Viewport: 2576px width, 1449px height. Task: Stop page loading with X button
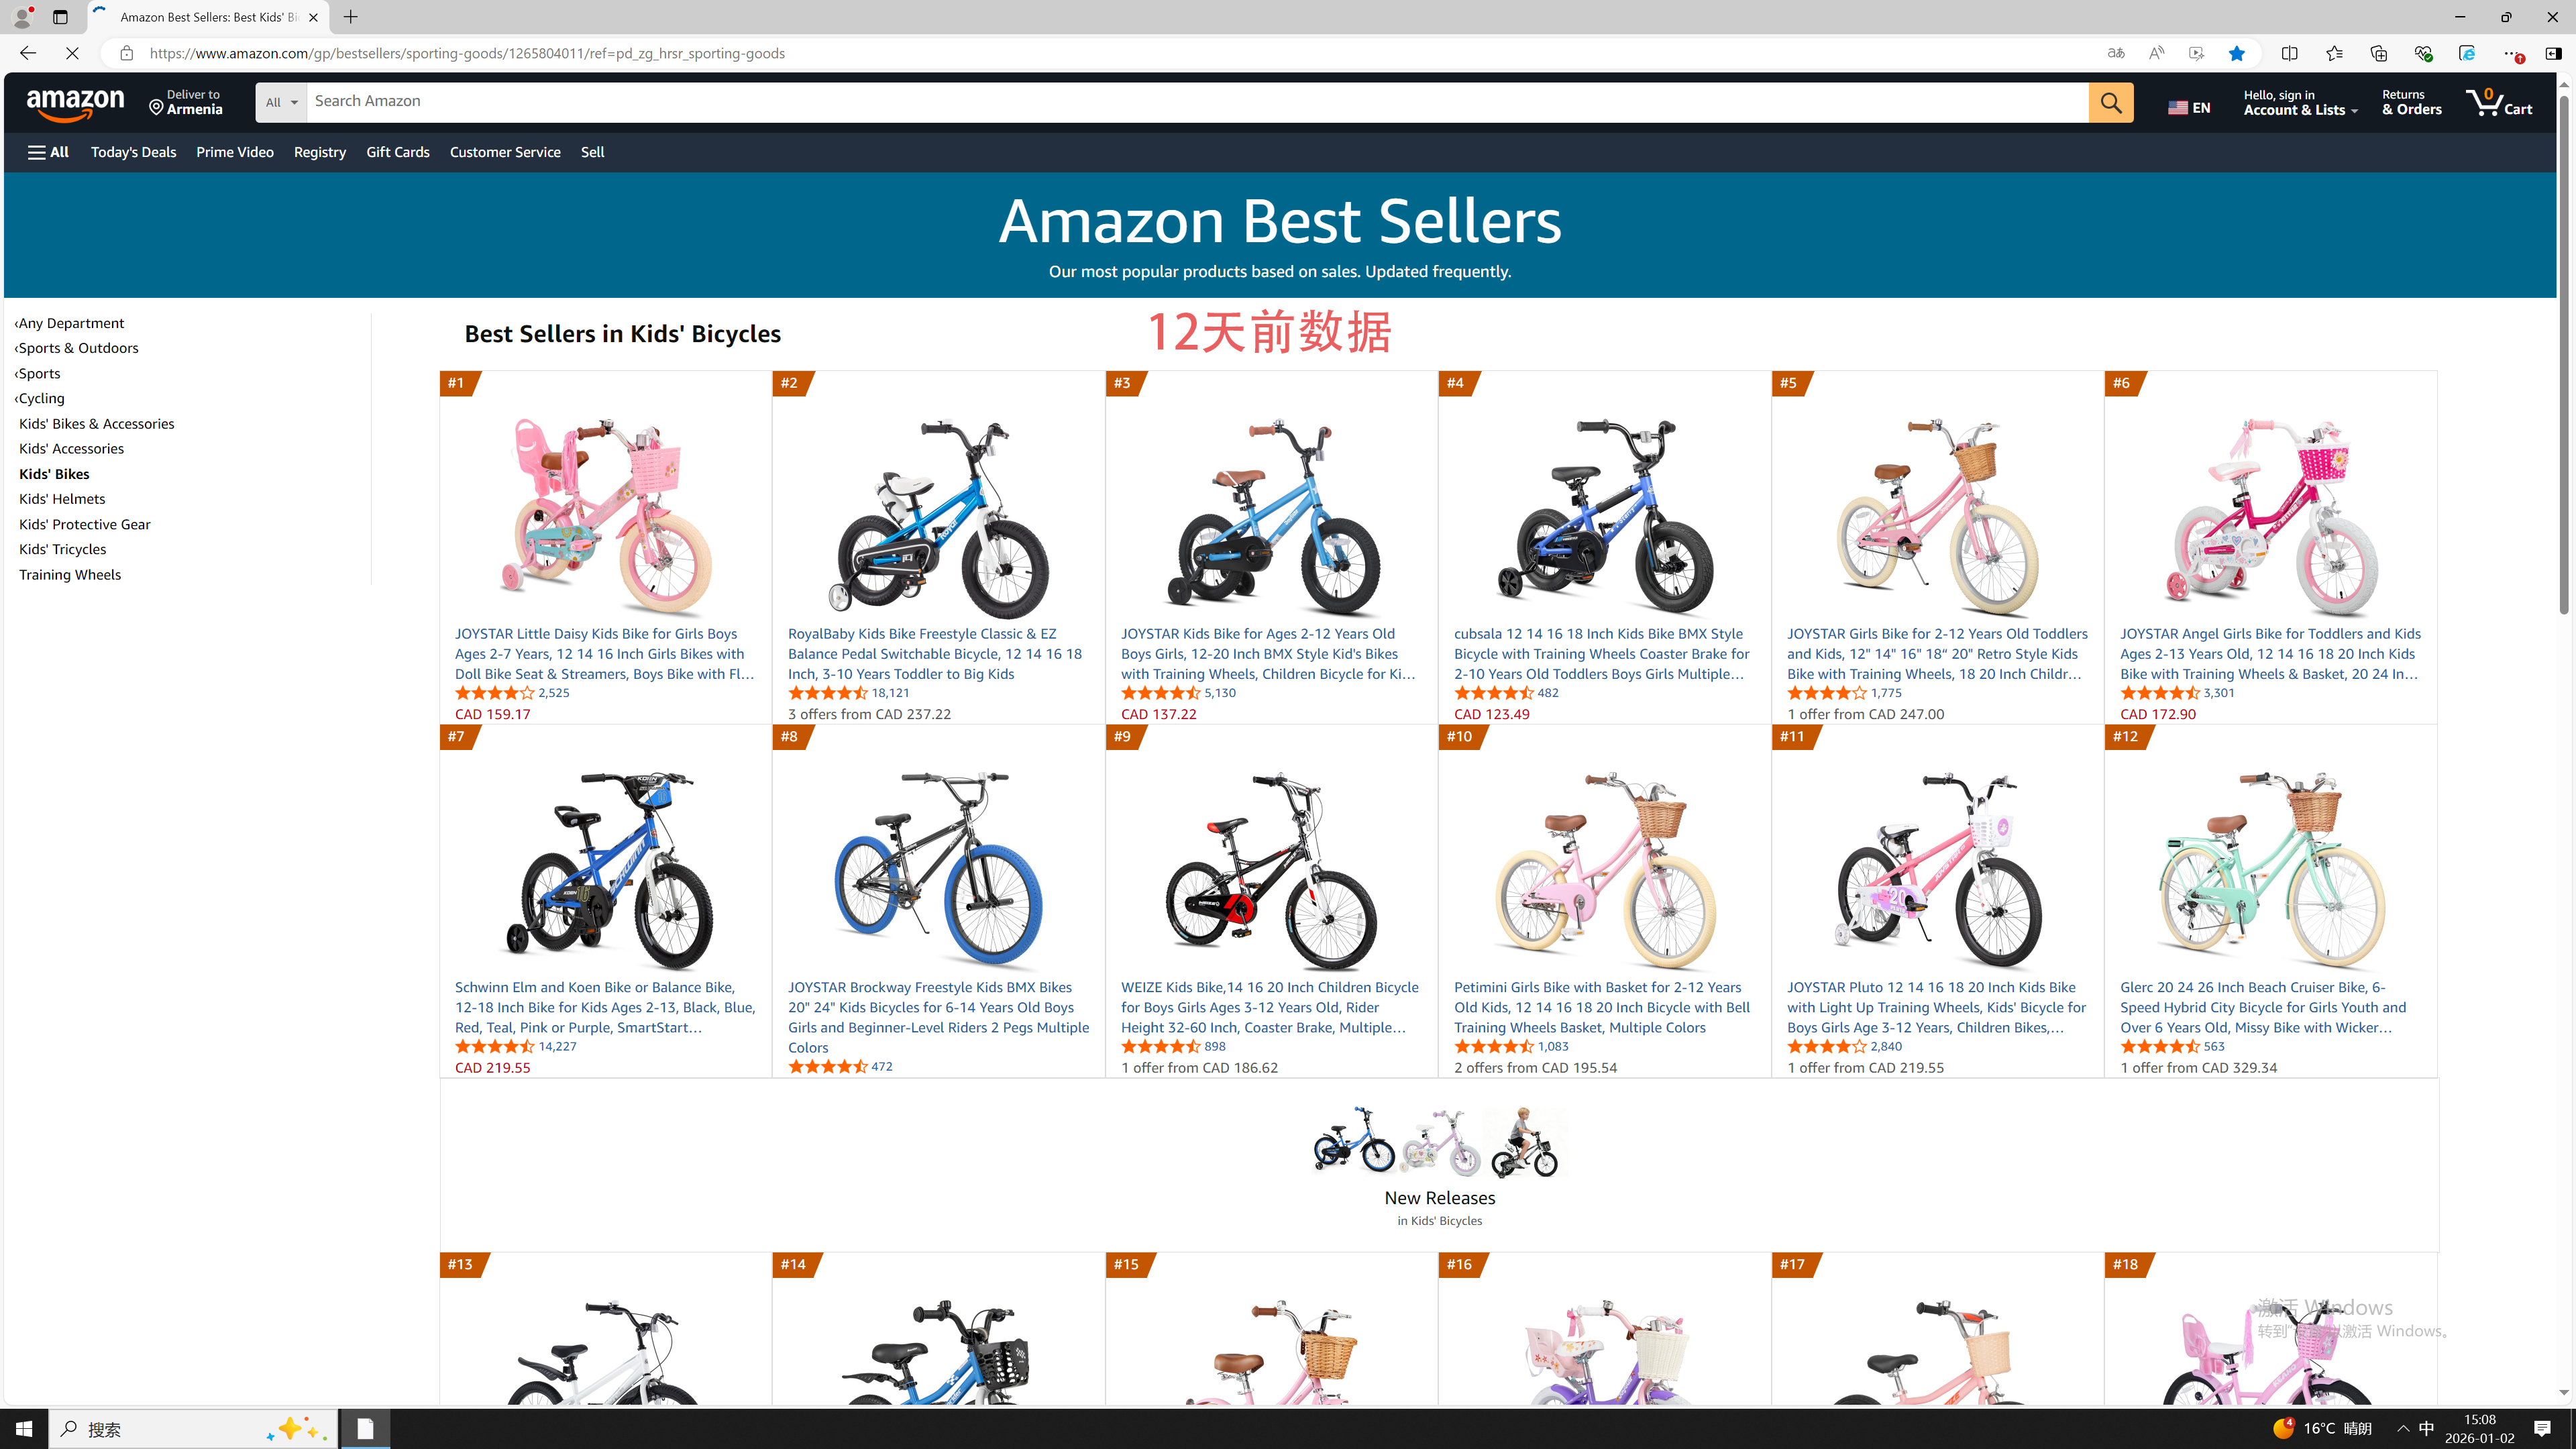point(72,53)
